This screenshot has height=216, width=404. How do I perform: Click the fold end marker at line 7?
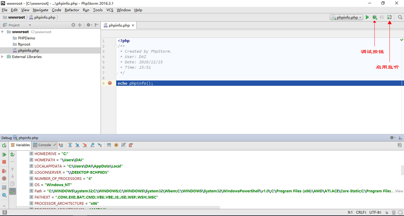[116, 73]
